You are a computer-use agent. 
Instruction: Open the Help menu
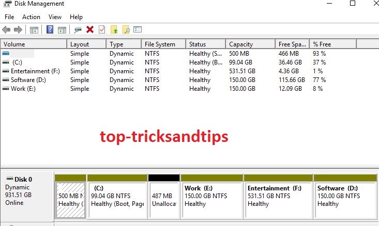76,17
